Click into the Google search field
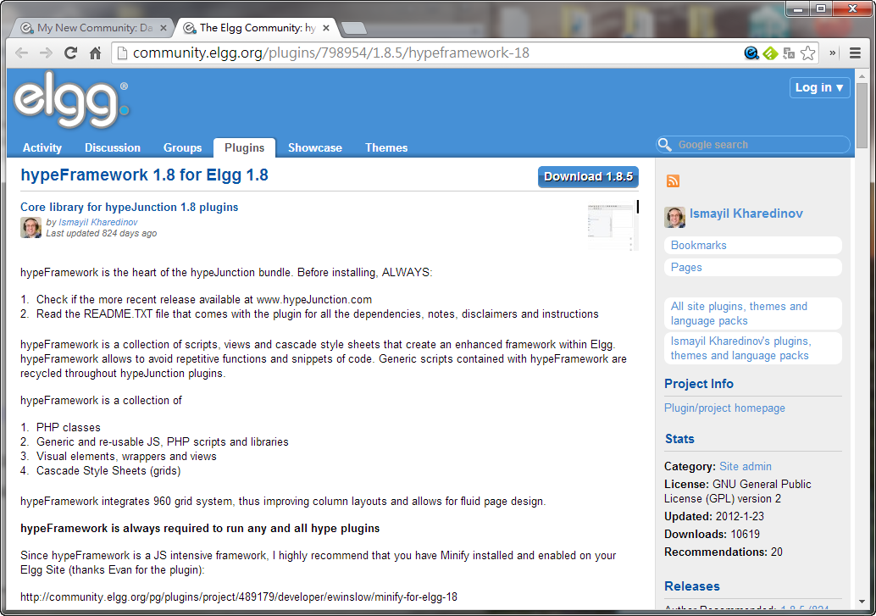Viewport: 876px width, 616px height. pyautogui.click(x=758, y=145)
